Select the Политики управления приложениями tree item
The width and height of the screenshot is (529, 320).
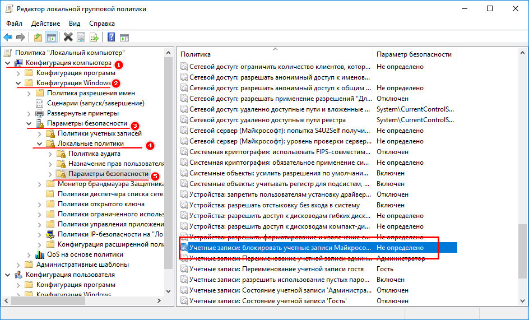(110, 224)
